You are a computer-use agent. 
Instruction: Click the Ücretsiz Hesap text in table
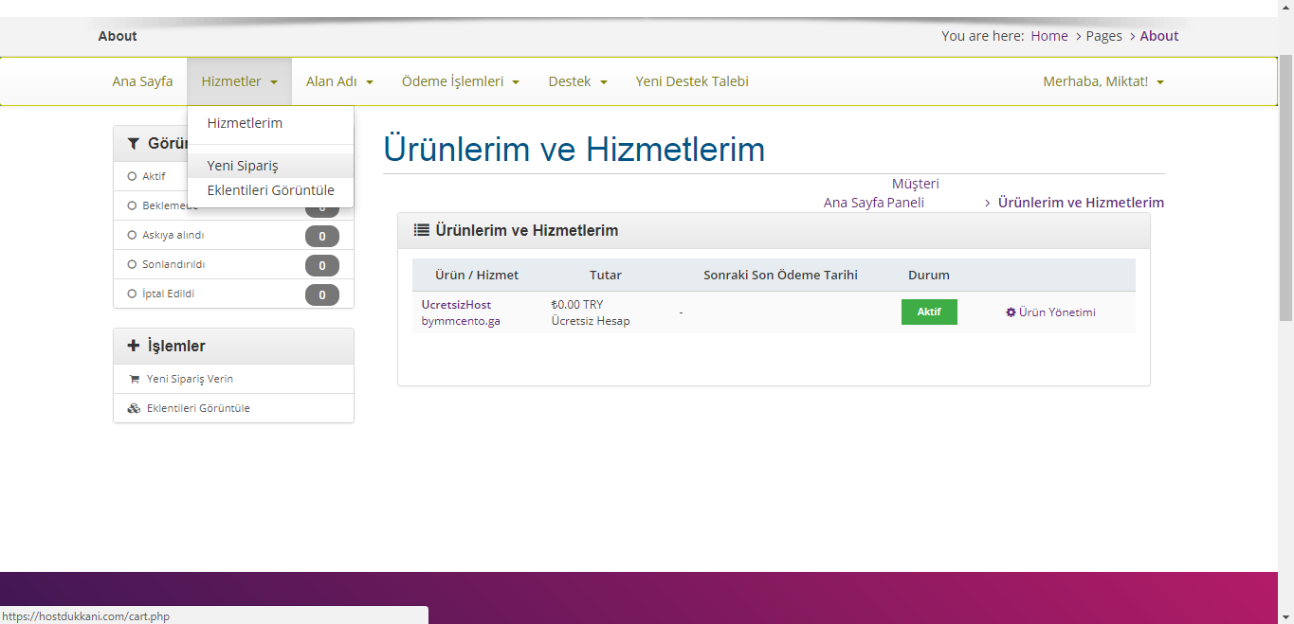pyautogui.click(x=591, y=321)
